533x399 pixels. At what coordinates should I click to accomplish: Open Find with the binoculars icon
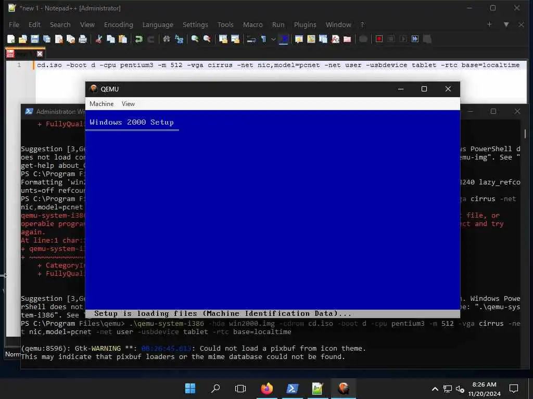pyautogui.click(x=167, y=39)
